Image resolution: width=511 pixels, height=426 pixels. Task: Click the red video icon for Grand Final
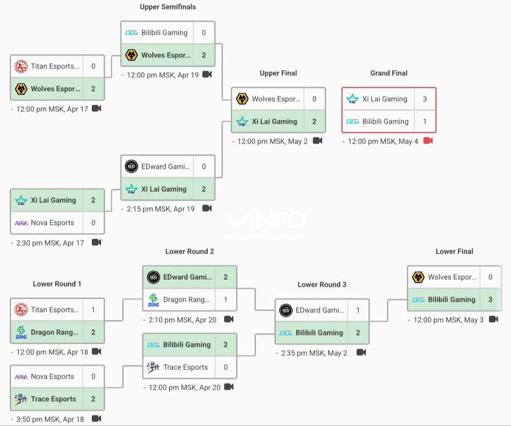point(428,141)
